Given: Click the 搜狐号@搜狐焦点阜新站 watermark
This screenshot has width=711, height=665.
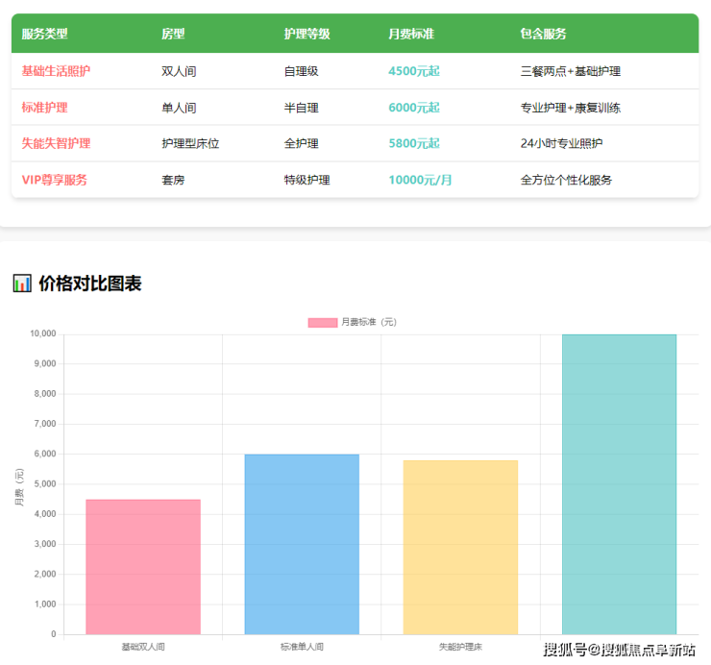Looking at the screenshot, I should pyautogui.click(x=619, y=650).
